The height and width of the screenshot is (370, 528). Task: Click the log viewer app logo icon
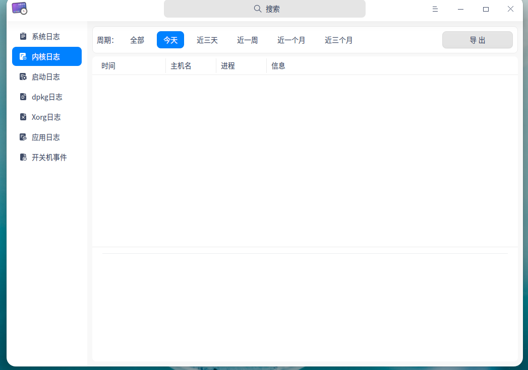(x=19, y=9)
